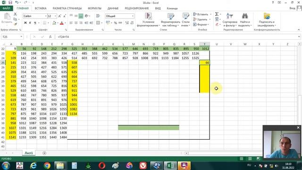Expand the Merge and Center dropdown
Image resolution: width=302 pixels, height=170 pixels.
(x=102, y=23)
